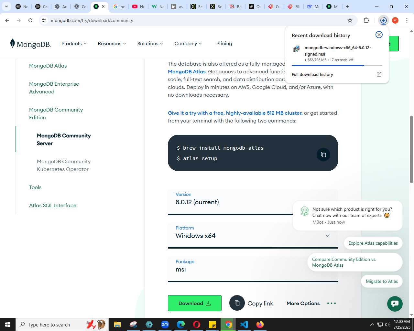
Task: Open Atlas SQL Interface in sidebar
Action: pyautogui.click(x=53, y=206)
